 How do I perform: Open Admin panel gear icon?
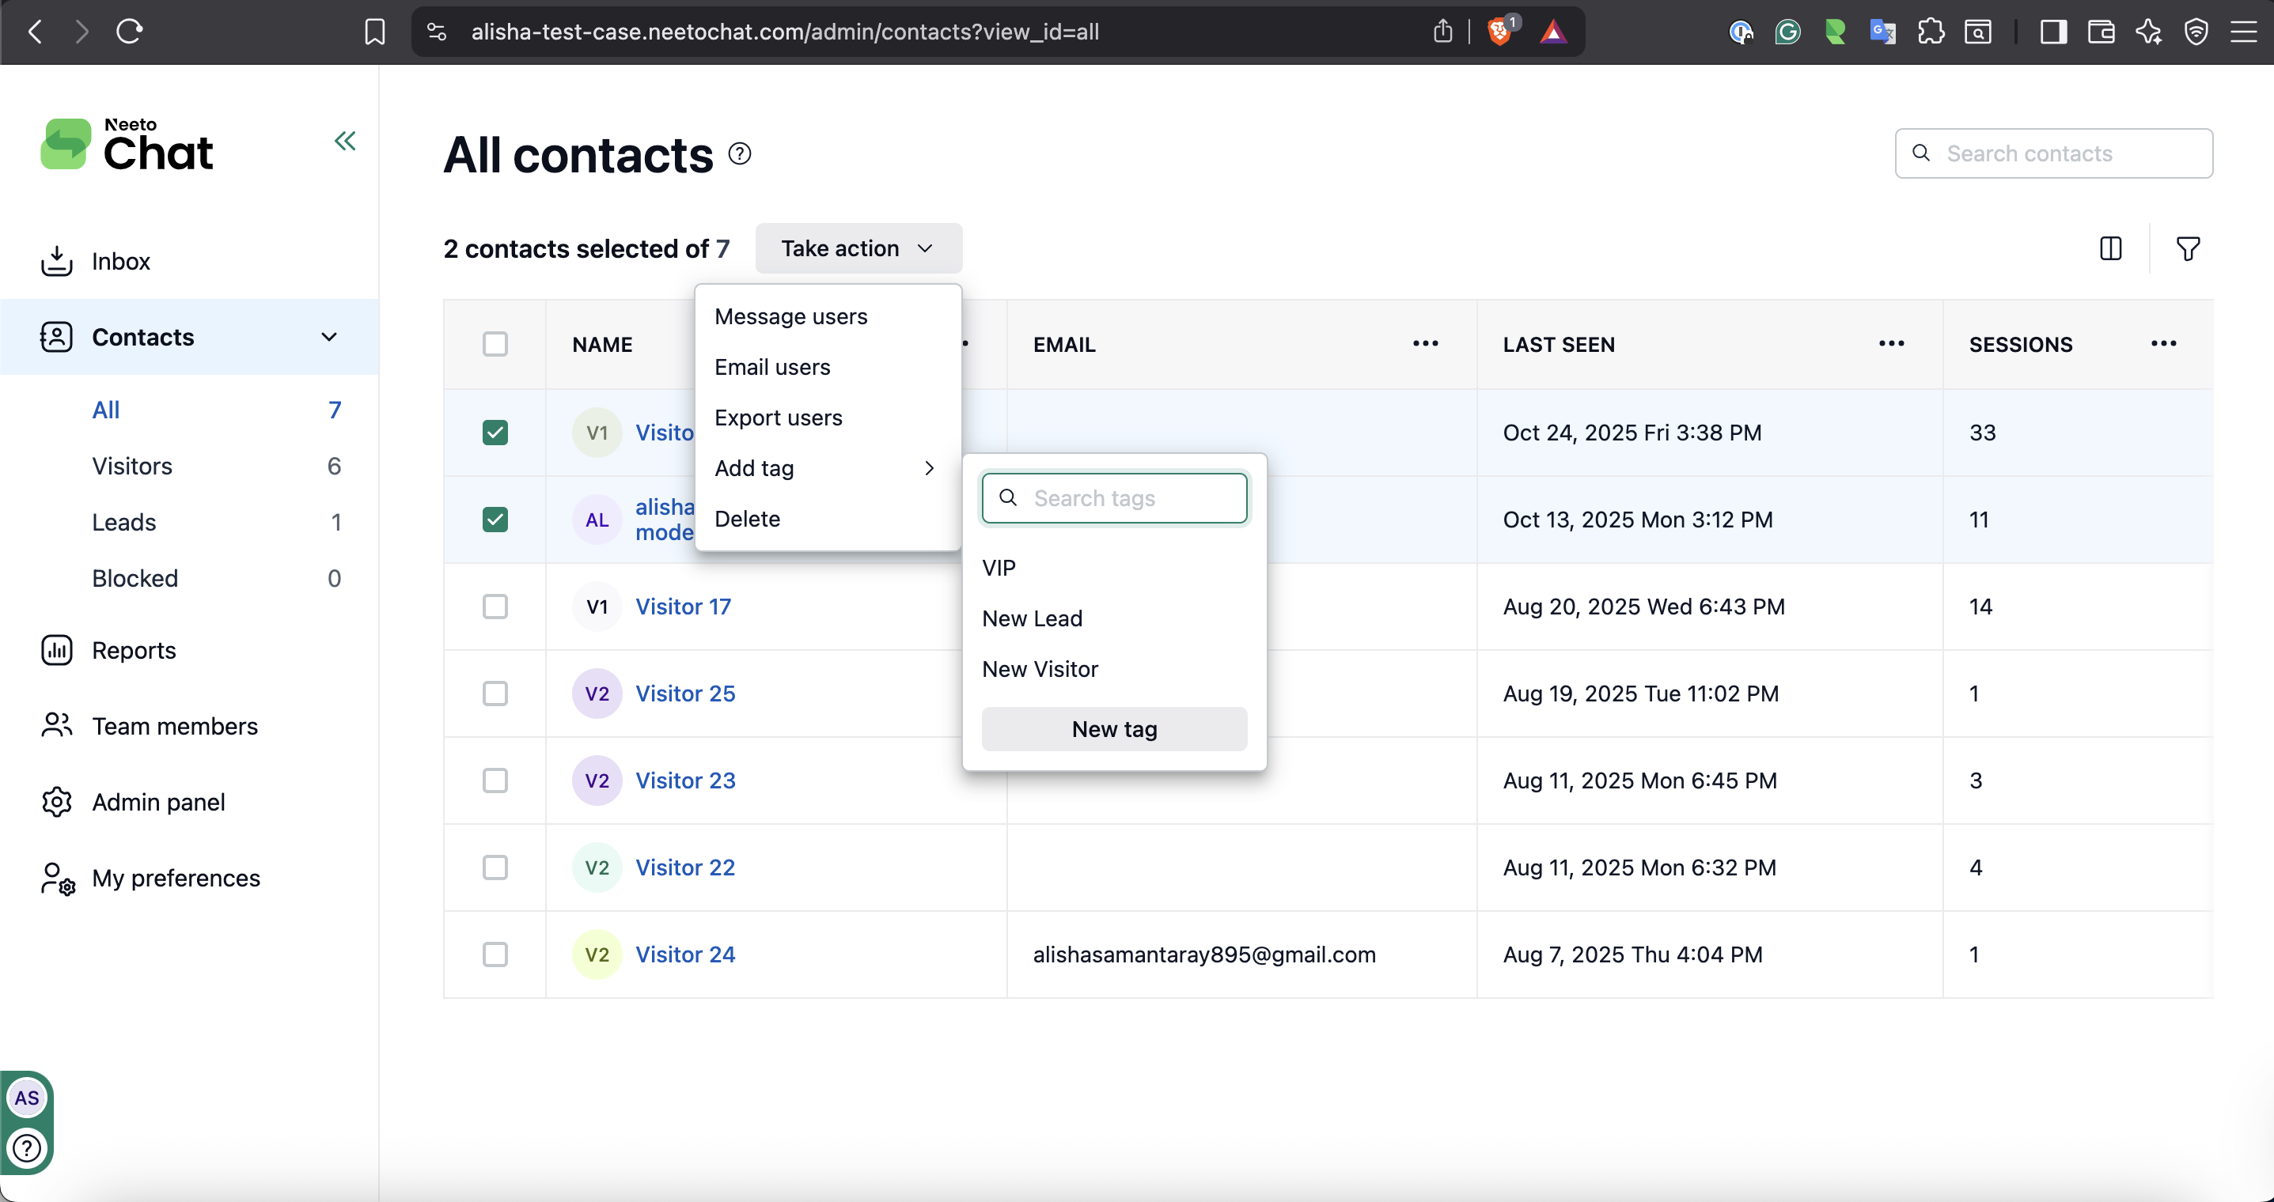56,802
